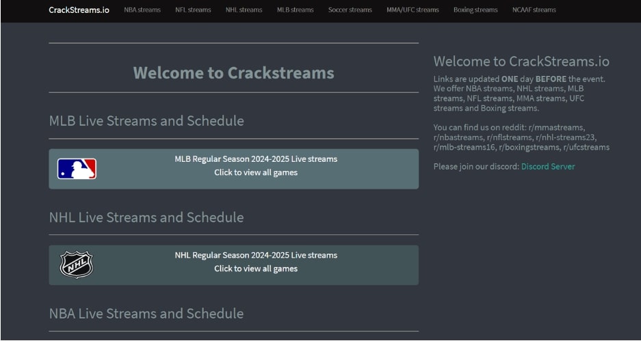This screenshot has height=341, width=641.
Task: Click the CrackStreams.io site logo
Action: [x=79, y=10]
